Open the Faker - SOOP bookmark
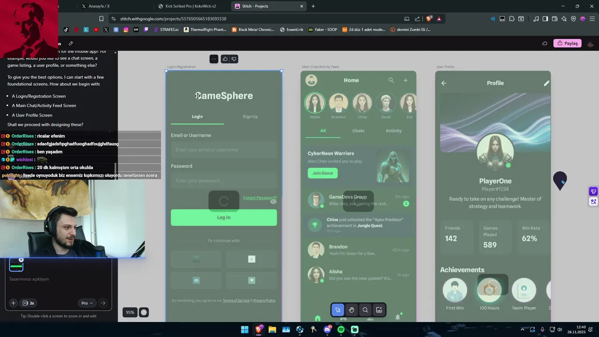Screen dimensions: 599x337 (x=323, y=29)
